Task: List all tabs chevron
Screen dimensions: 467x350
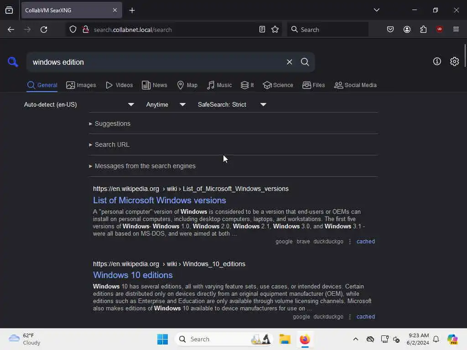Action: coord(376,10)
